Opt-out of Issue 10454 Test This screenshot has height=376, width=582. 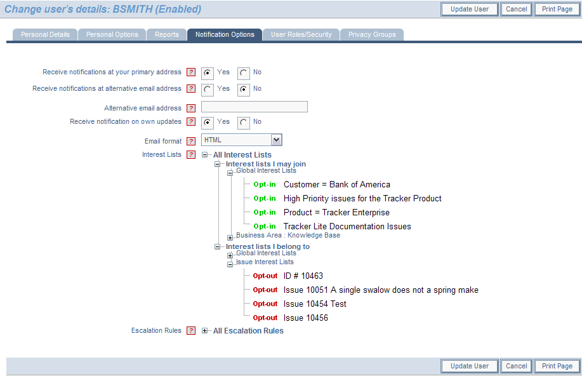point(265,304)
